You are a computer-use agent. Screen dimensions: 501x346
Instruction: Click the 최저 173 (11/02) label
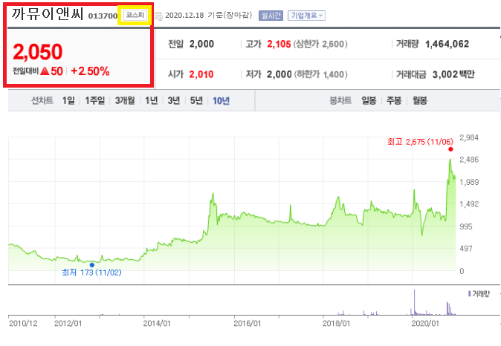pos(91,272)
